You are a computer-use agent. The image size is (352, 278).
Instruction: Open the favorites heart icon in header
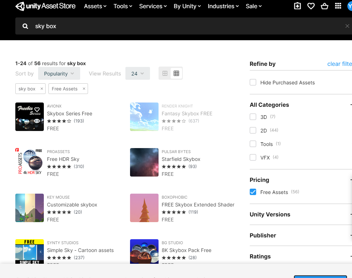[x=311, y=6]
